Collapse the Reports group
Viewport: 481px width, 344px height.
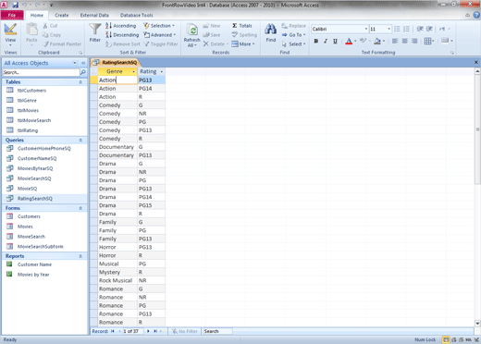[80, 256]
